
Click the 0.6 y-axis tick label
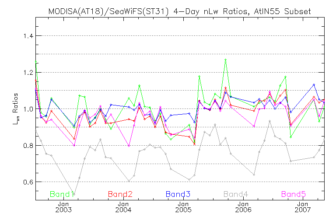tap(28, 182)
